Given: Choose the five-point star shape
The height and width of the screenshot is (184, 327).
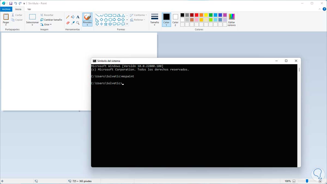Looking at the screenshot, I should coord(106,24).
